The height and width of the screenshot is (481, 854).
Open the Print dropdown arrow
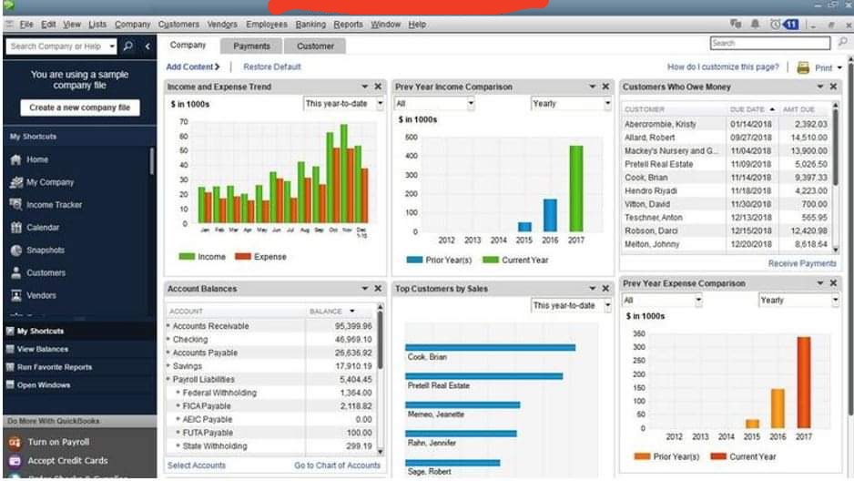[839, 68]
